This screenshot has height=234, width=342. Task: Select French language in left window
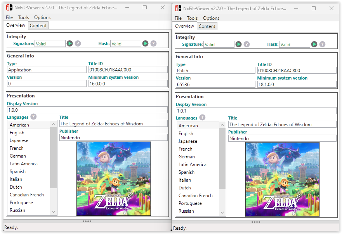pos(29,148)
